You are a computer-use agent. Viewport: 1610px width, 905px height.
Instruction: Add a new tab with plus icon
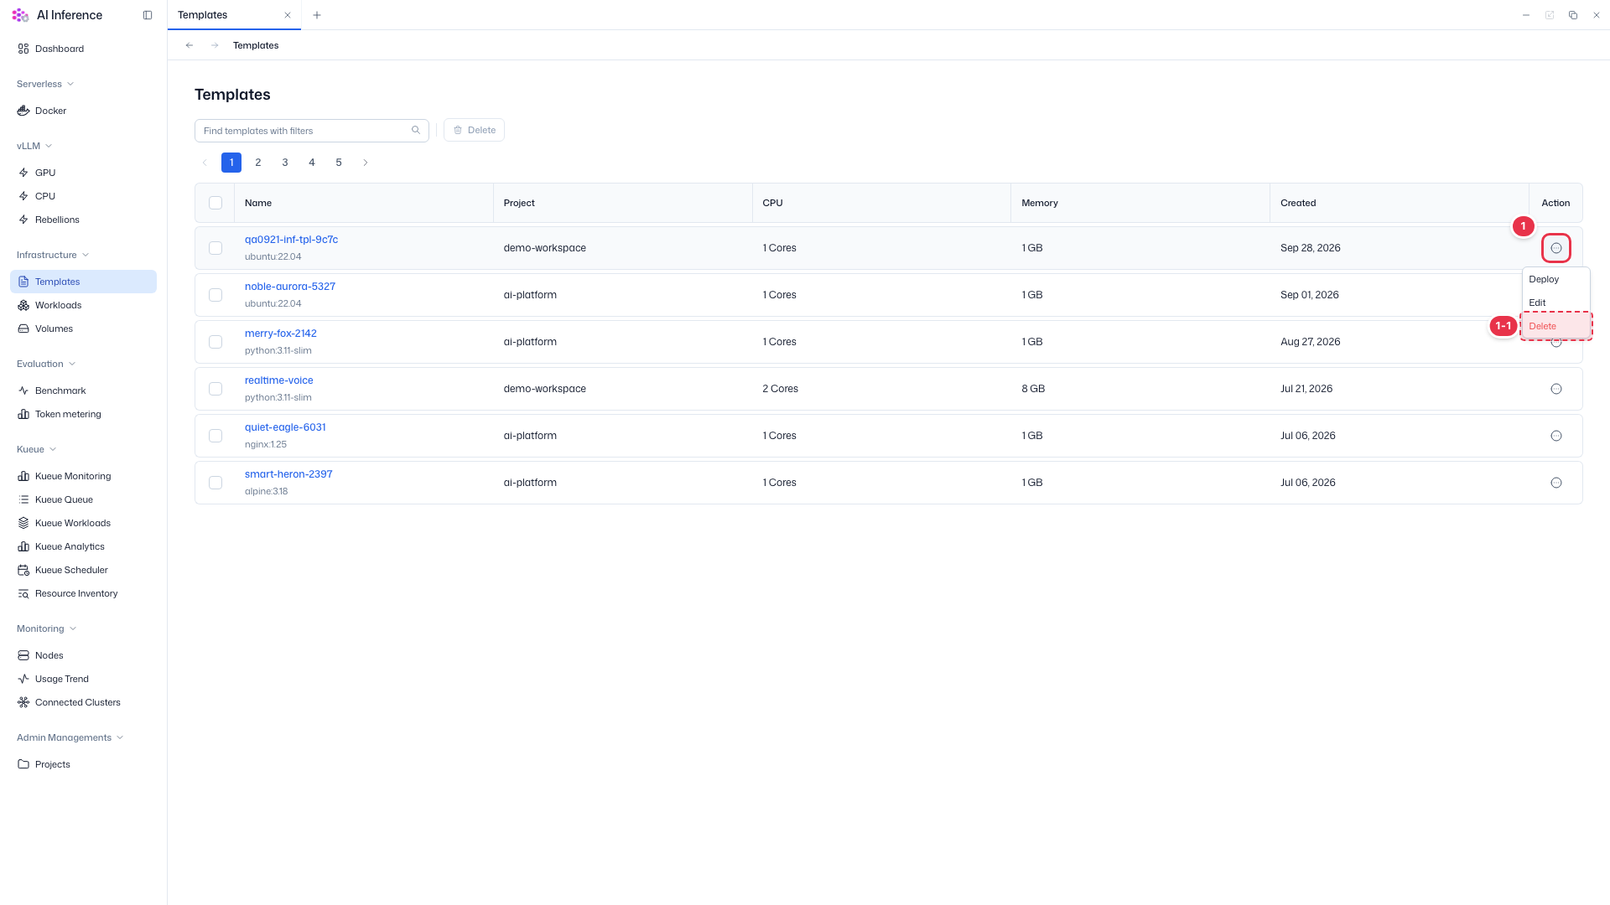317,15
